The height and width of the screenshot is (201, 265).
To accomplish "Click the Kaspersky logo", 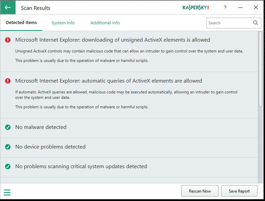I will pos(196,7).
